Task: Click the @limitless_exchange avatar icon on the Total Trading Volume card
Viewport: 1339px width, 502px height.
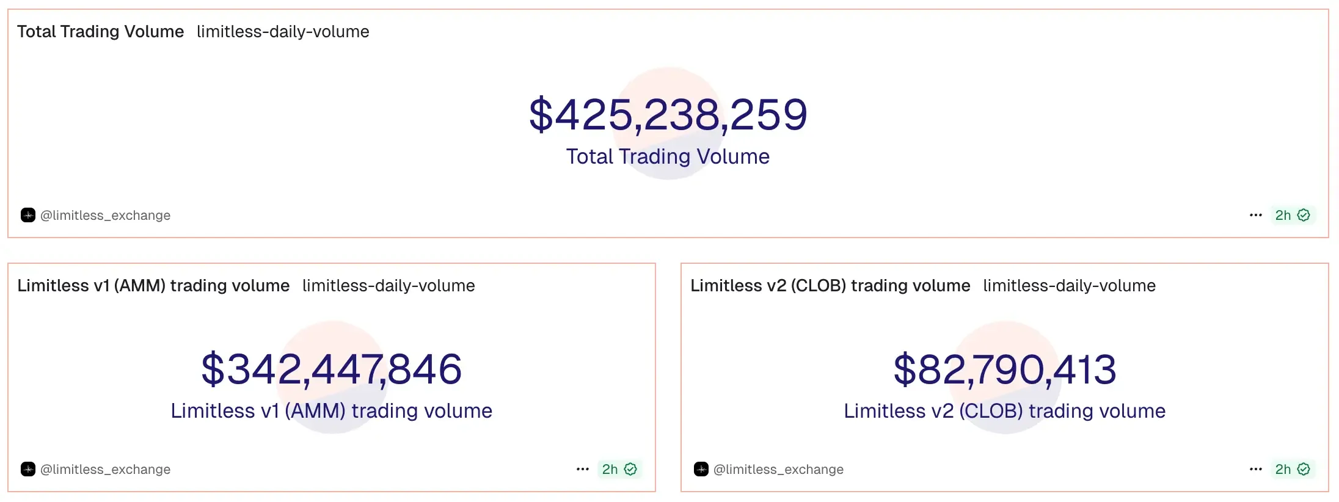Action: click(27, 215)
